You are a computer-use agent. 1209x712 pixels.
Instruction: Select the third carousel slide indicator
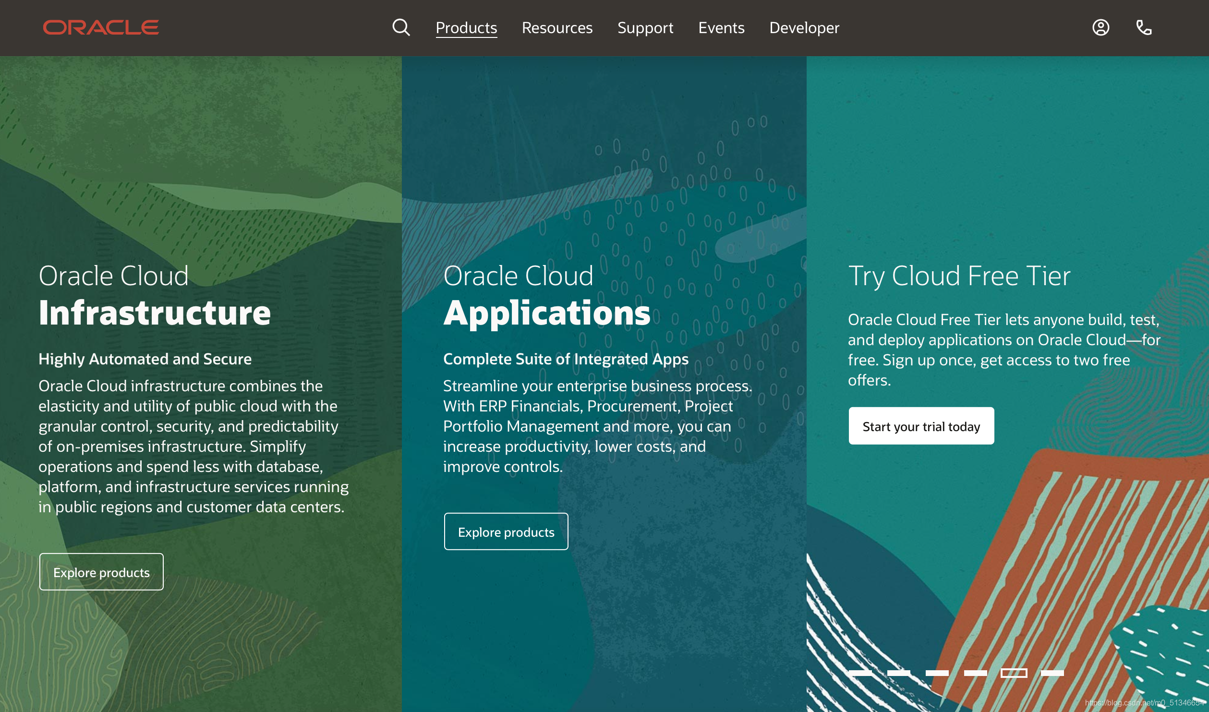click(x=937, y=673)
